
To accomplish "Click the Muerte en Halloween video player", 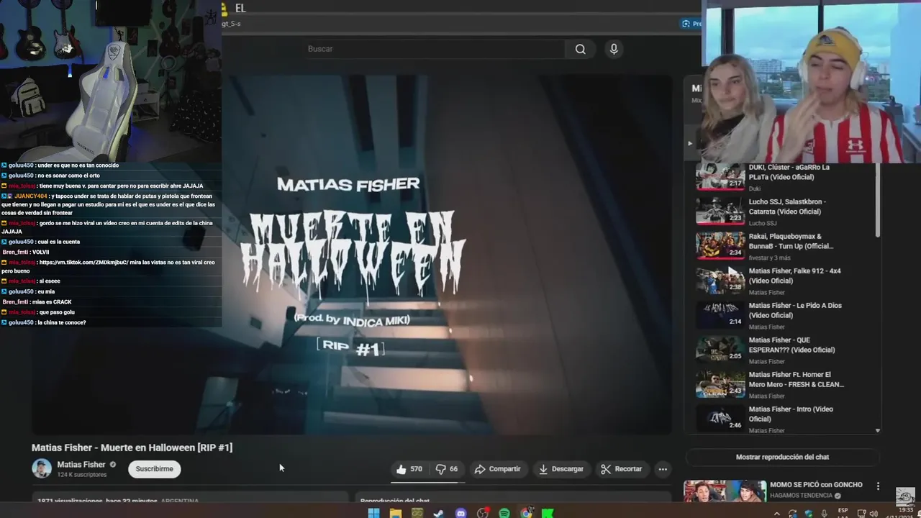I will tap(351, 253).
